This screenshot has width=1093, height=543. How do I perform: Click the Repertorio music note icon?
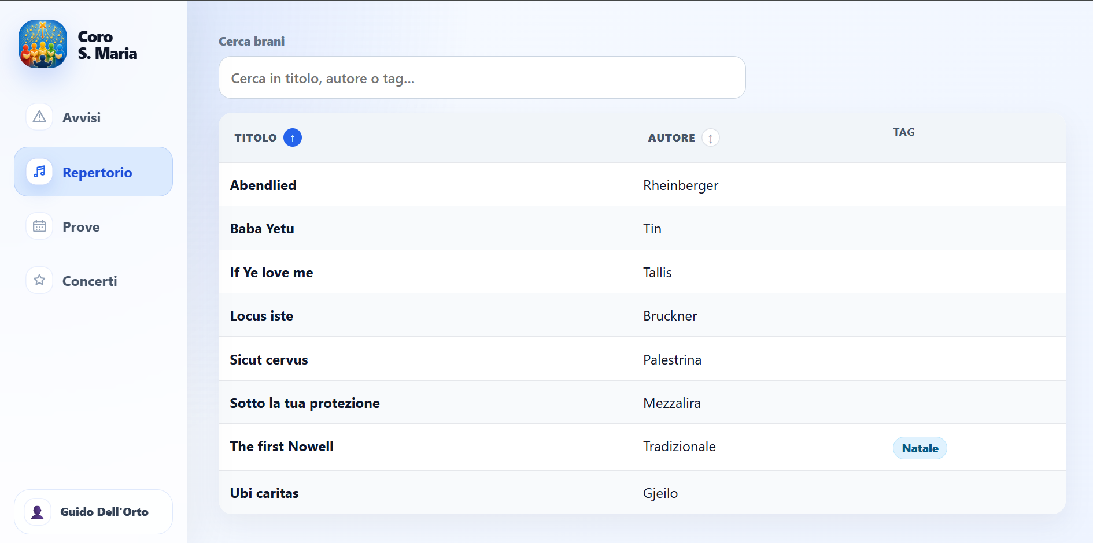pyautogui.click(x=39, y=172)
